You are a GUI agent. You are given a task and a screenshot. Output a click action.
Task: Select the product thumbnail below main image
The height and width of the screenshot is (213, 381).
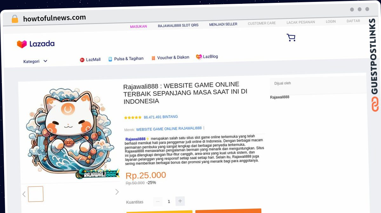coord(36,194)
